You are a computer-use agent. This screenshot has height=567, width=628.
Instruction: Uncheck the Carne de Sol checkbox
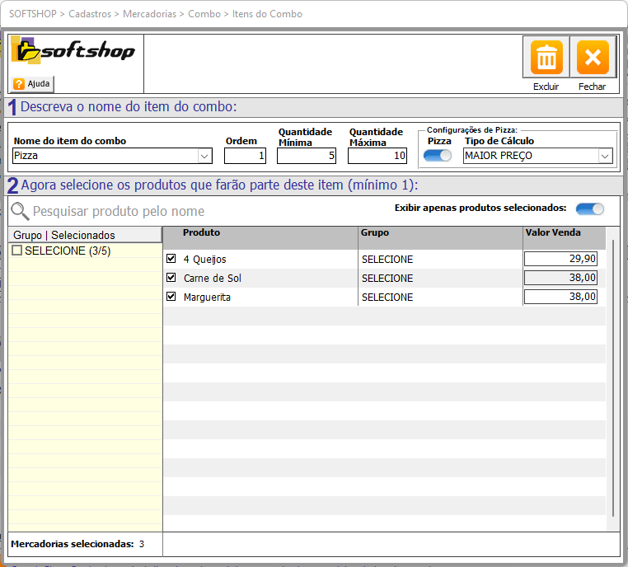click(171, 278)
